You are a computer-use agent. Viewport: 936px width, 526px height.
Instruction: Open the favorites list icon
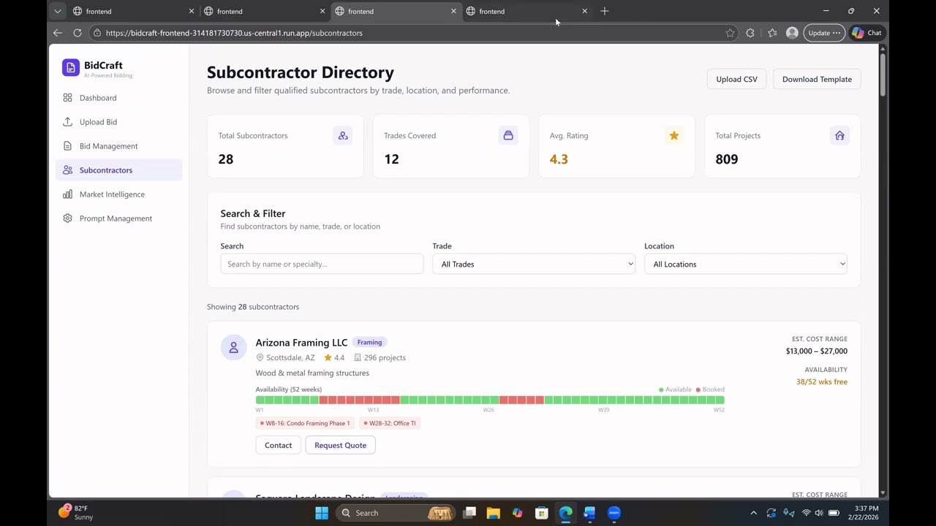click(772, 33)
